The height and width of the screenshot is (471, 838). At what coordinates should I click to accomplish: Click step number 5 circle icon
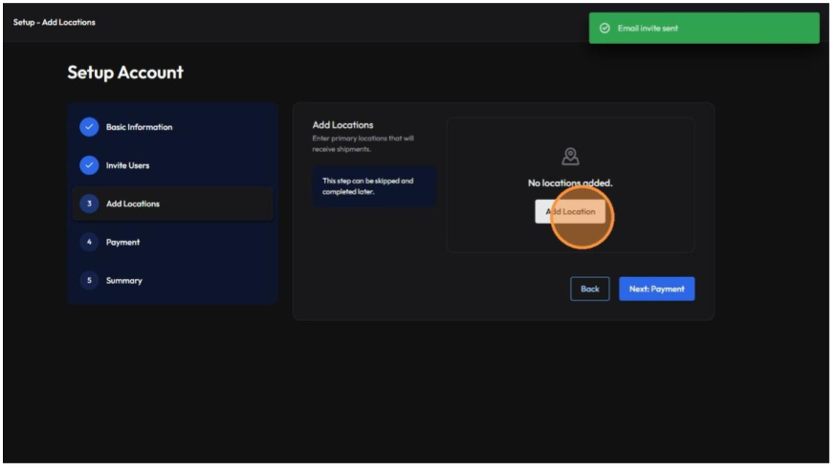(x=90, y=282)
